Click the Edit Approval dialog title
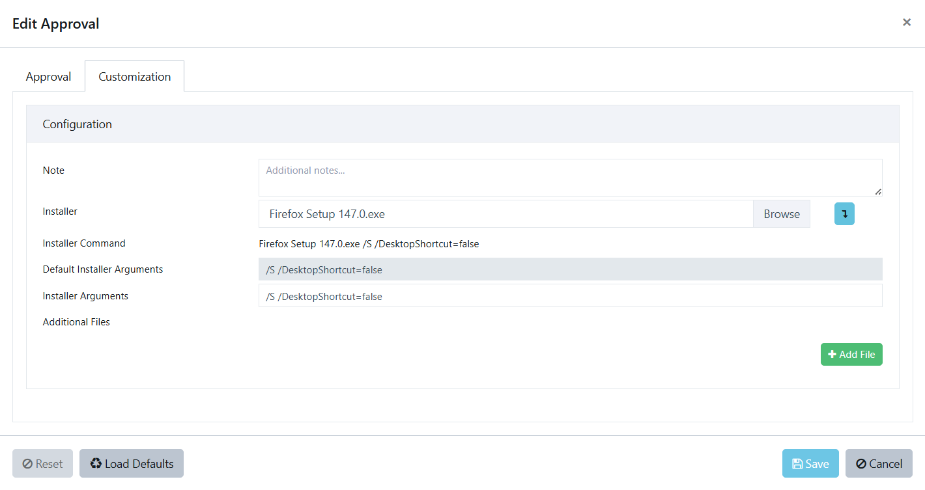The height and width of the screenshot is (490, 925). click(56, 24)
